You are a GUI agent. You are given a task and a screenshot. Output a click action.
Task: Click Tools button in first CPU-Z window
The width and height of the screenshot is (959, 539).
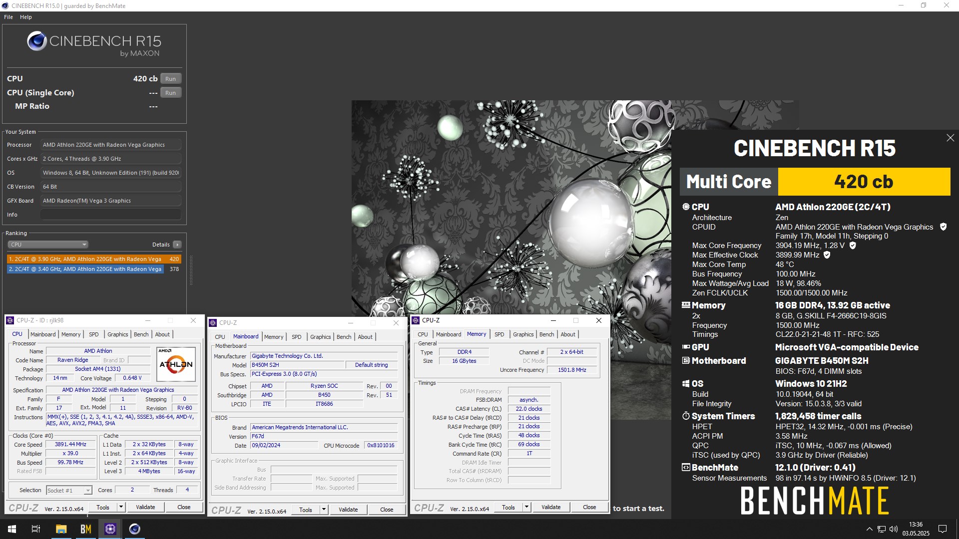tap(103, 507)
